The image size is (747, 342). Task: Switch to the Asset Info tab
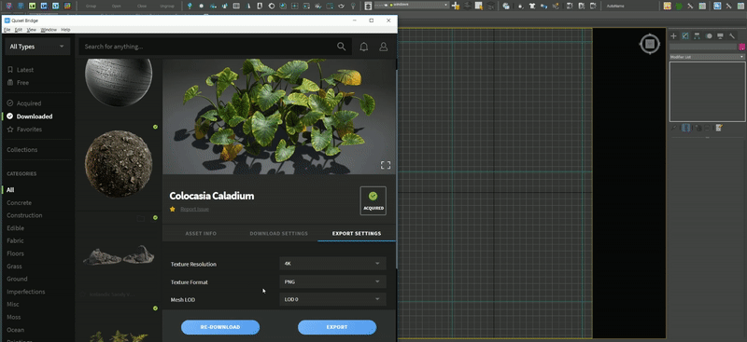(201, 234)
